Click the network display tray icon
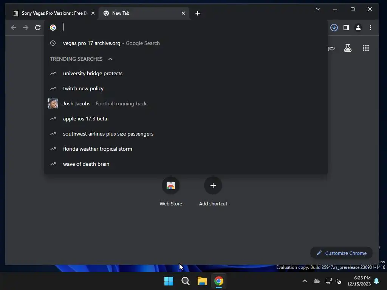The height and width of the screenshot is (290, 387). [x=328, y=281]
